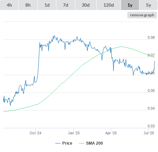Viewport: 158px width, 152px height.
Task: Select the 4h time range tab
Action: [9, 5]
